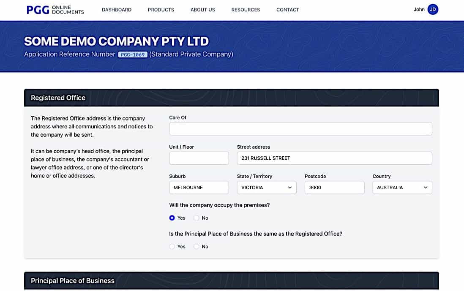Click the Registered Office section header
The image size is (464, 291).
click(x=58, y=98)
